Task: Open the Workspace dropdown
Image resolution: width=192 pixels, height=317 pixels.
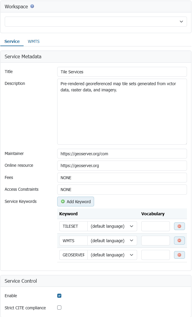Action: (x=96, y=22)
